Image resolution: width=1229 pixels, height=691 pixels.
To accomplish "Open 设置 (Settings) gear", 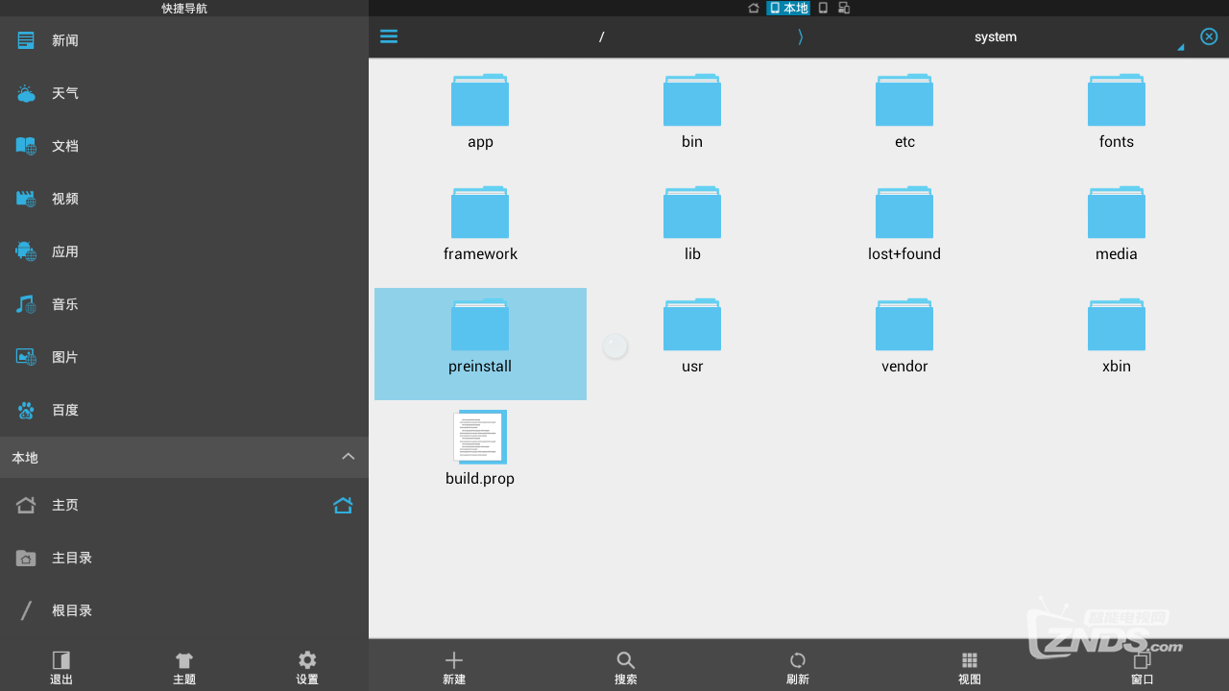I will (307, 667).
